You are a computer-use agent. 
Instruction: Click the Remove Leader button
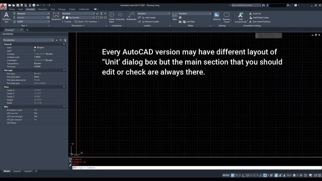tap(150, 22)
